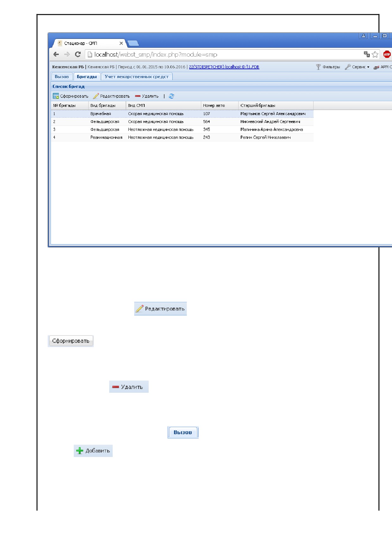
Task: Refresh brigade list with blue arrows icon
Action: 171,96
